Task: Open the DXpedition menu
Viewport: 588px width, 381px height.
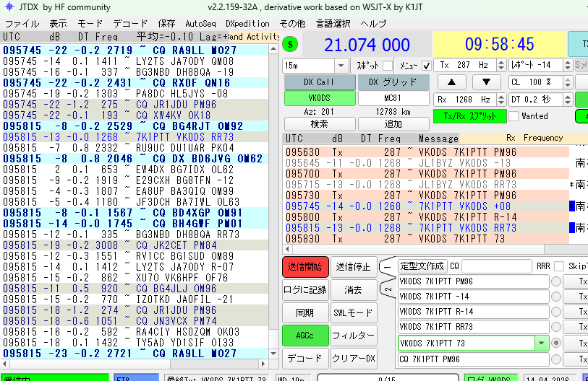Action: (247, 24)
